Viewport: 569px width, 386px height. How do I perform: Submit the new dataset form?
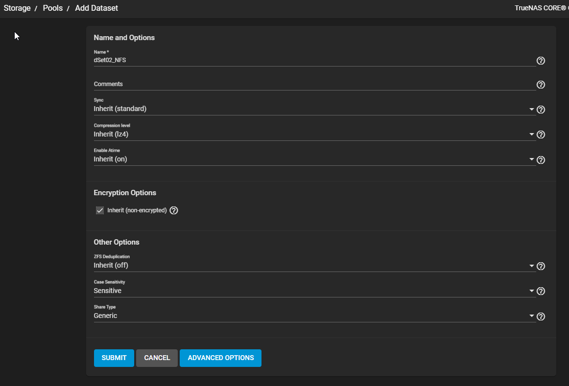pyautogui.click(x=114, y=358)
